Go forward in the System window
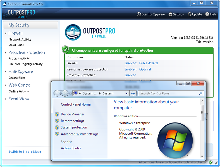220x167 pixels. pos(65,93)
